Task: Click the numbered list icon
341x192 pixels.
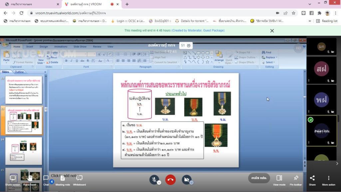Action: [126, 54]
